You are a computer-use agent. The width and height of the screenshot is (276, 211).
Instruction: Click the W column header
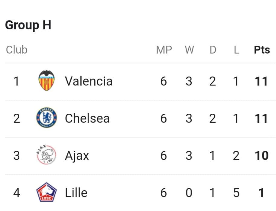click(x=190, y=50)
